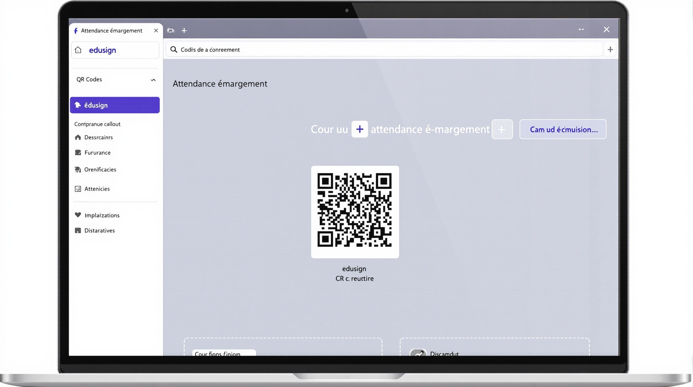Screen dimensions: 693x387
Task: Click the plus icon right of search bar
Action: (x=610, y=50)
